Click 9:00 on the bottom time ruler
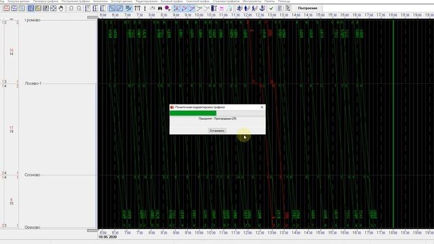 (176, 232)
